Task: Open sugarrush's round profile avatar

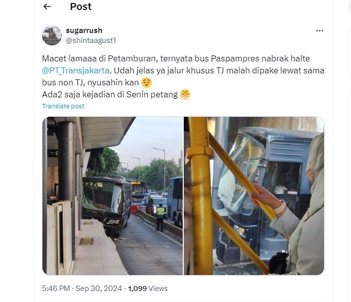Action: [52, 35]
